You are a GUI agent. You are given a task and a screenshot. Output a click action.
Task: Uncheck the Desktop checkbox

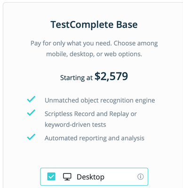[51, 177]
